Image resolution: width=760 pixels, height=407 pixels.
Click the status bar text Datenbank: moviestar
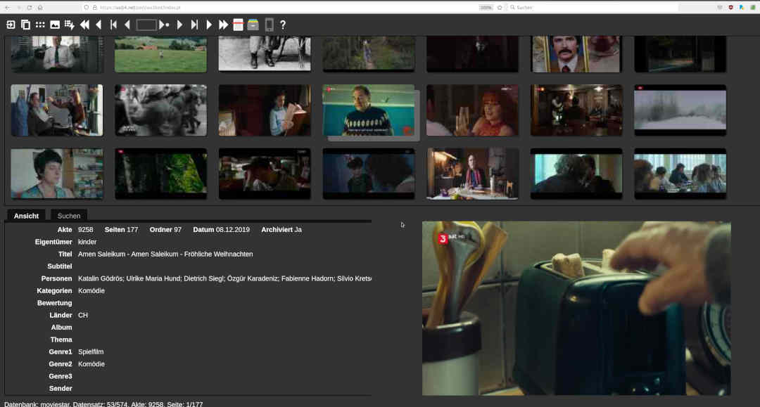[37, 404]
